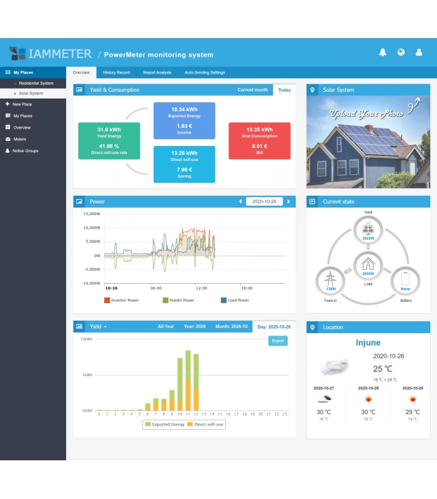437x499 pixels.
Task: Click the 25 °C temperature reading
Action: click(383, 369)
